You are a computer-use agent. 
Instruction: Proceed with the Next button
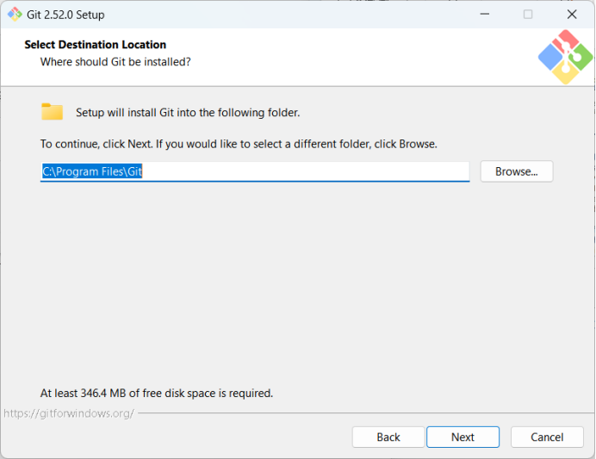[x=463, y=437]
